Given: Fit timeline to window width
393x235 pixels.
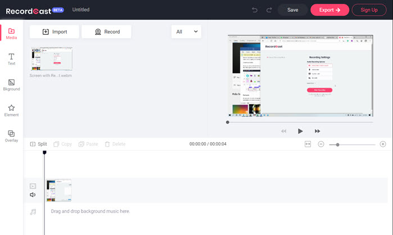Looking at the screenshot, I should [x=308, y=144].
